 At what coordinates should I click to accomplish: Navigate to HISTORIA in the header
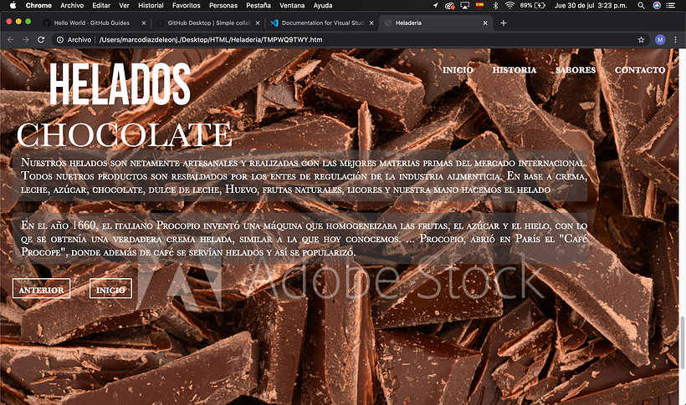tap(514, 70)
